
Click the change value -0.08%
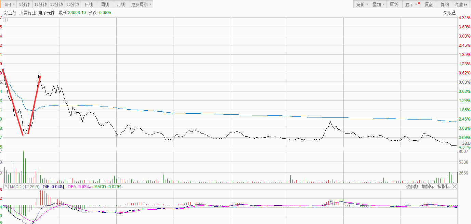(x=104, y=13)
